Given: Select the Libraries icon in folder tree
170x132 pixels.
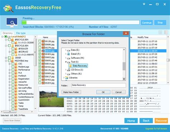Looking at the screenshot, I should [x=67, y=78].
